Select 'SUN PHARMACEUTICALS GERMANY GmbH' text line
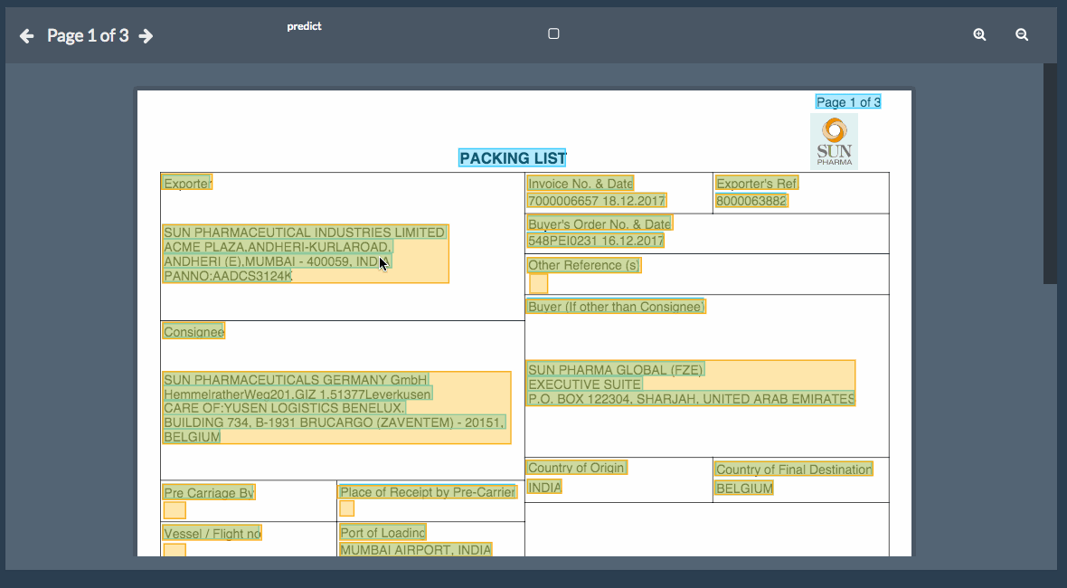This screenshot has height=588, width=1067. tap(296, 380)
